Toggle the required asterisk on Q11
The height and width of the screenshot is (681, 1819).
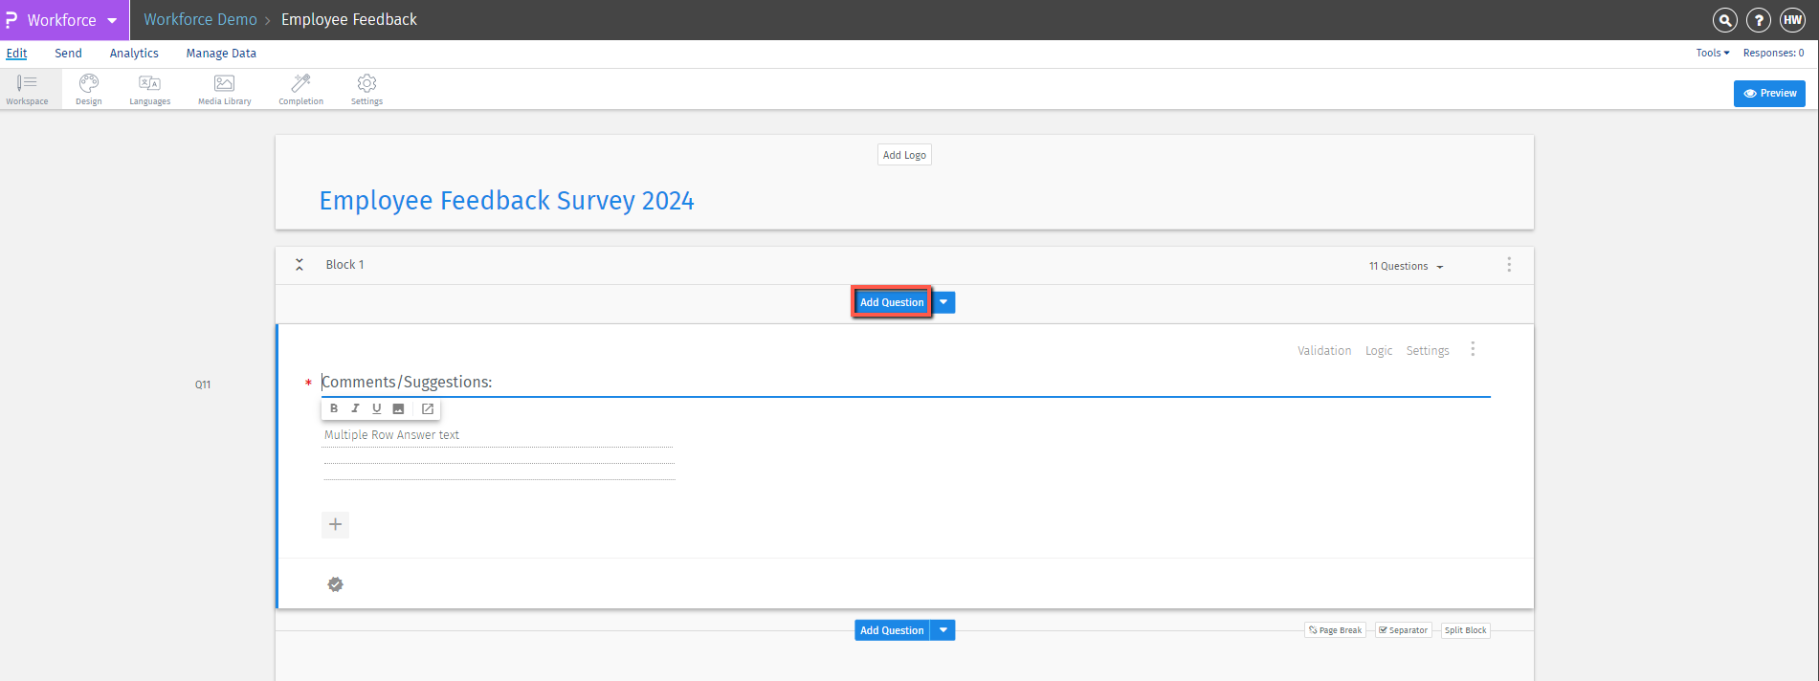tap(308, 384)
